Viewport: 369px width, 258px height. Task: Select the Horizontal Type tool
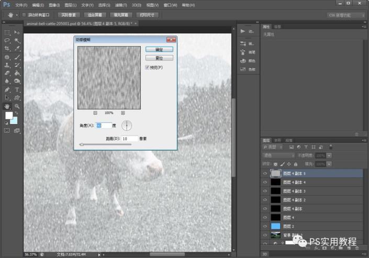17,89
